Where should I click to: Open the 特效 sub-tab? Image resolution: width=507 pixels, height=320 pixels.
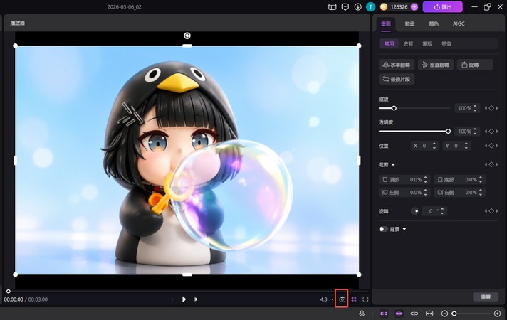coord(446,43)
